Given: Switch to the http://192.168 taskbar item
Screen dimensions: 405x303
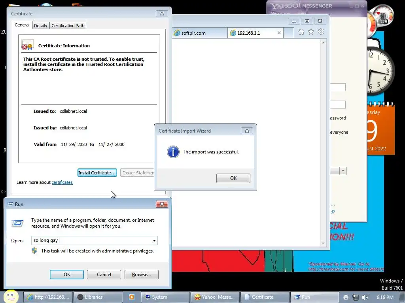Looking at the screenshot, I should [48, 297].
